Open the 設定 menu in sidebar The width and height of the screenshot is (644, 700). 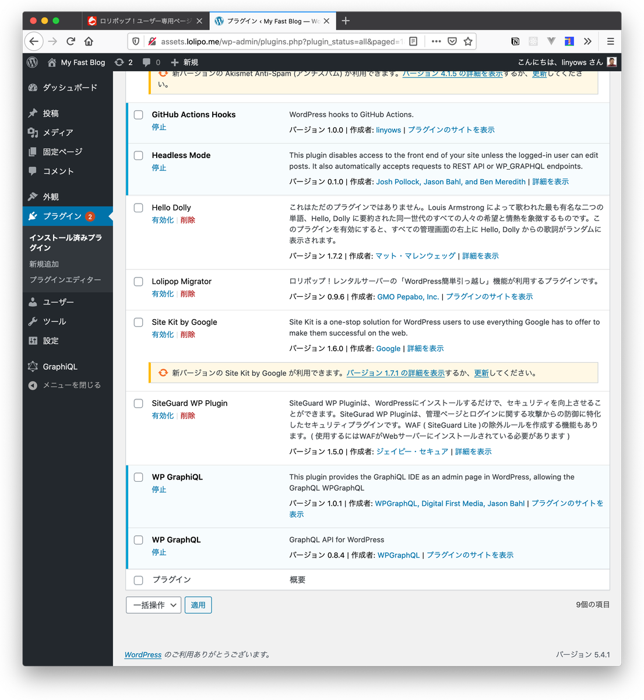click(x=51, y=341)
